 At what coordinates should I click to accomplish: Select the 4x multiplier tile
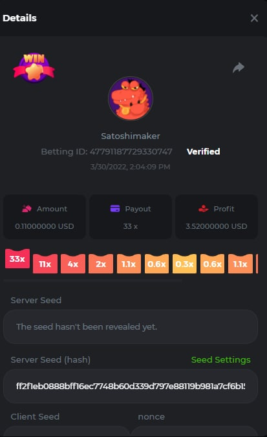[73, 264]
